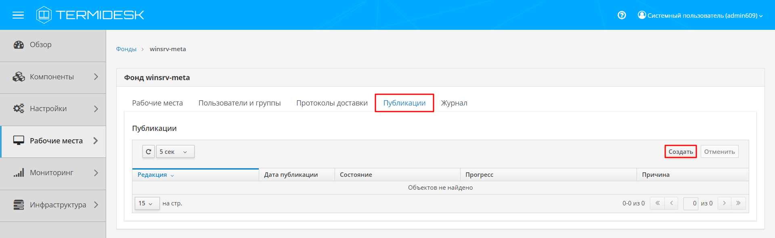Switch to the Публикации tab
The width and height of the screenshot is (775, 238).
[404, 103]
